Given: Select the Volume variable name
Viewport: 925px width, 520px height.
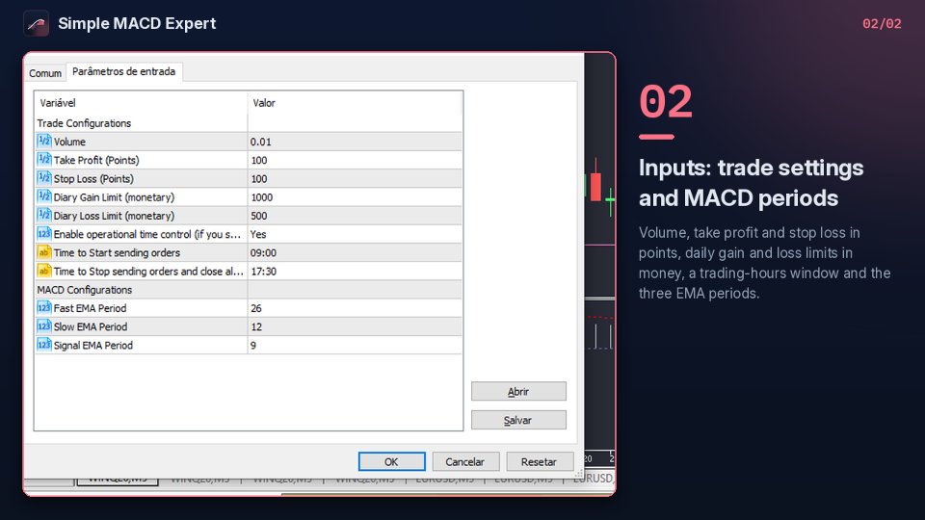Looking at the screenshot, I should pyautogui.click(x=69, y=143).
